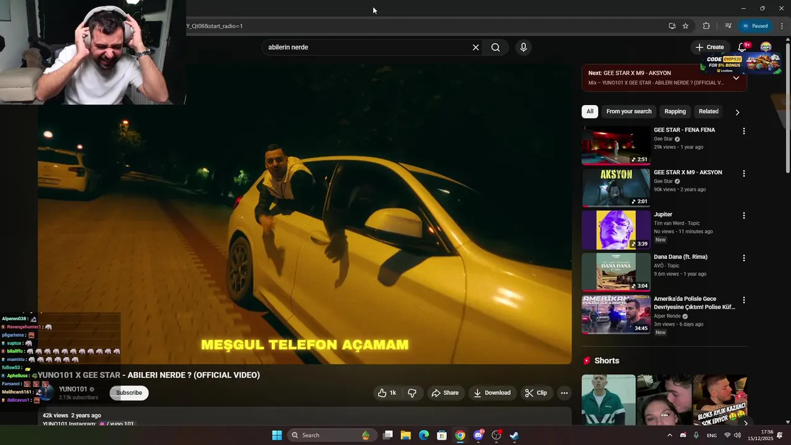The width and height of the screenshot is (791, 445).
Task: Open GEE STAR - FENA FENA thumbnail
Action: pyautogui.click(x=615, y=146)
